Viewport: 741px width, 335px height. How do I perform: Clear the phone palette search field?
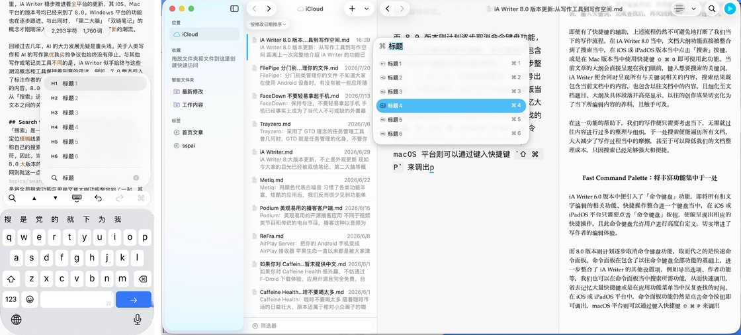(136, 178)
